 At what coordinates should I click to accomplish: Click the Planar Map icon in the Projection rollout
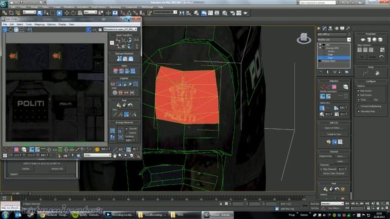pos(363,40)
